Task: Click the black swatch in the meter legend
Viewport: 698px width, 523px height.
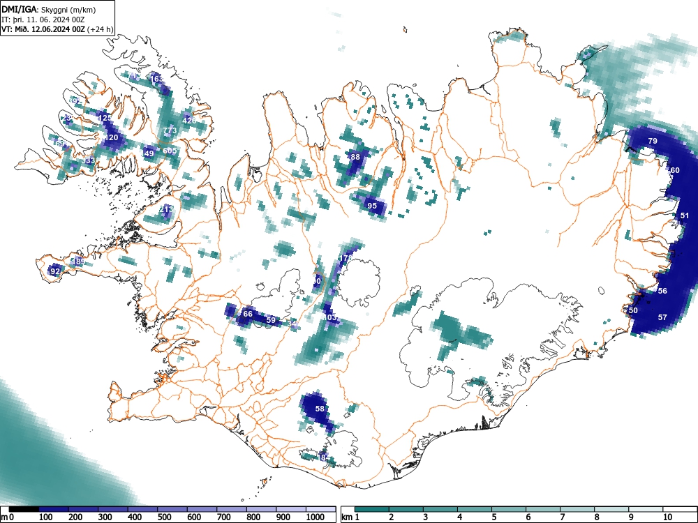Action: click(x=24, y=509)
